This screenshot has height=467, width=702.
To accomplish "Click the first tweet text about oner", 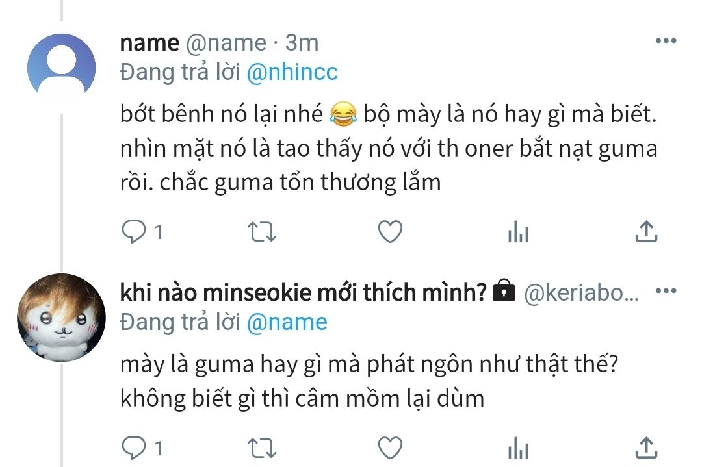I will (x=389, y=149).
